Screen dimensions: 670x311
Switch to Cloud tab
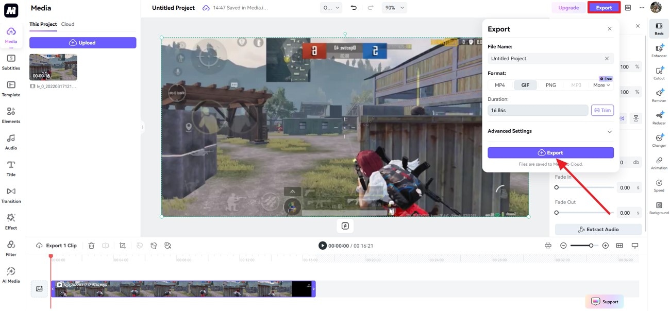68,24
